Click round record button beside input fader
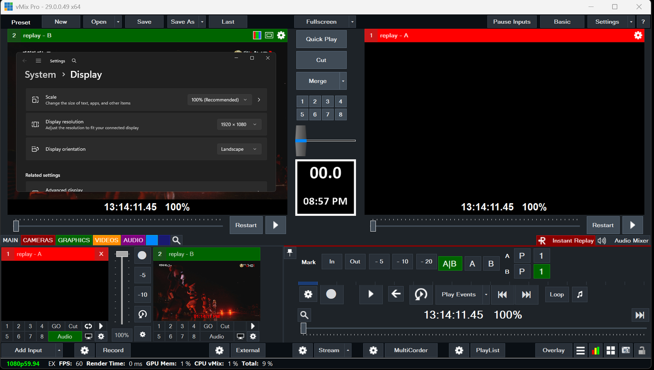654x370 pixels. tap(143, 255)
